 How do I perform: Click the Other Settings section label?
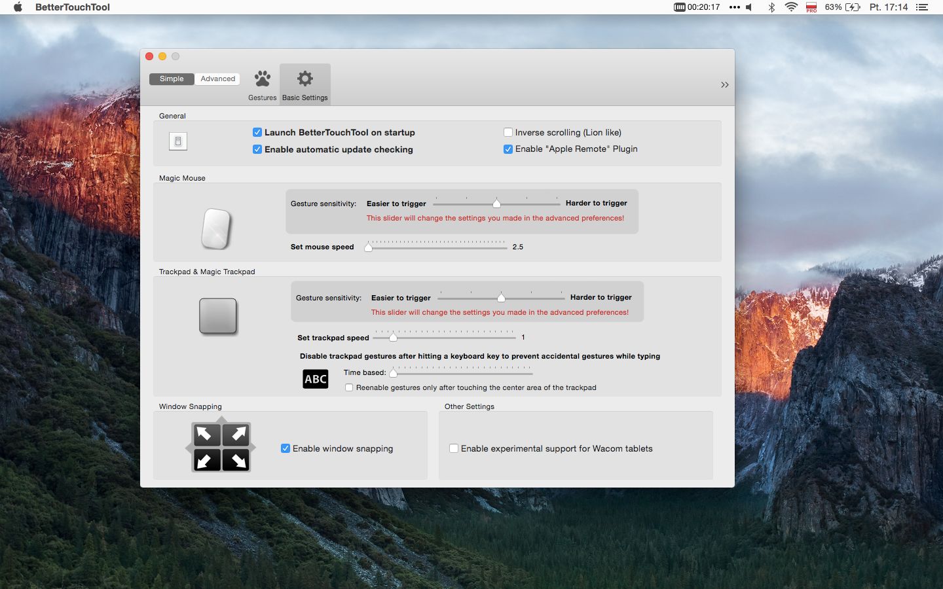pyautogui.click(x=470, y=406)
